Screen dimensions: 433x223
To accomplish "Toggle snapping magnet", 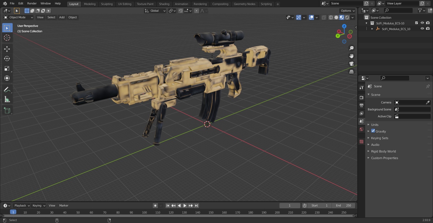I will tap(181, 11).
